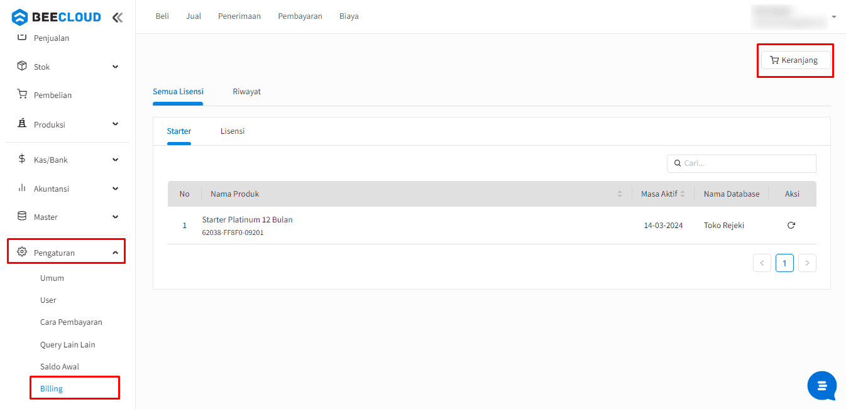Click the Produksi factory icon
The image size is (846, 409).
click(22, 124)
